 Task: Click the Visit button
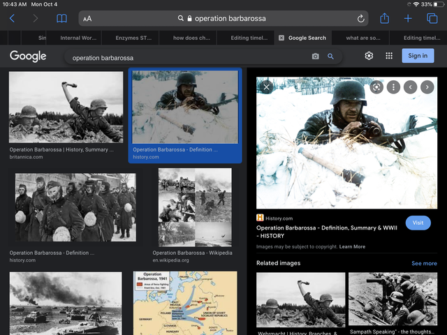(x=418, y=223)
